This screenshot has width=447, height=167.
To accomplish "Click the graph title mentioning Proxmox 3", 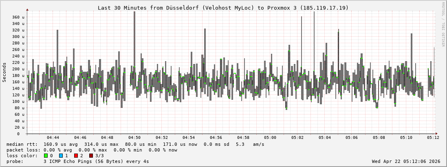I will pyautogui.click(x=223, y=8).
